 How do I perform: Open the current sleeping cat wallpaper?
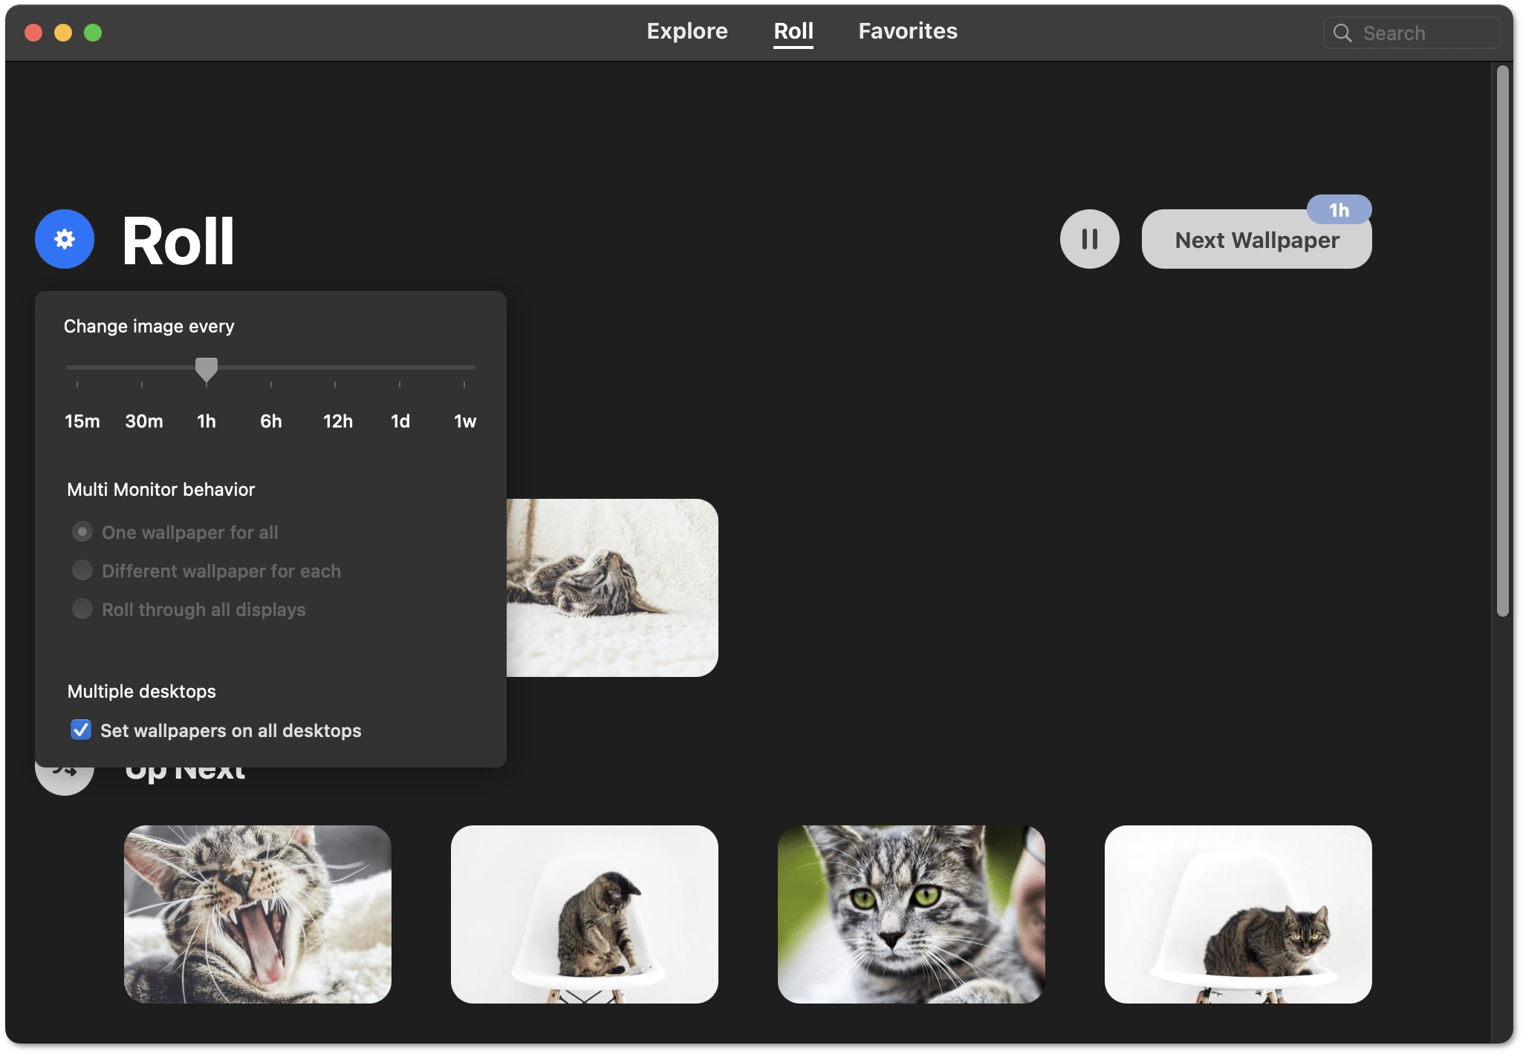click(x=612, y=588)
